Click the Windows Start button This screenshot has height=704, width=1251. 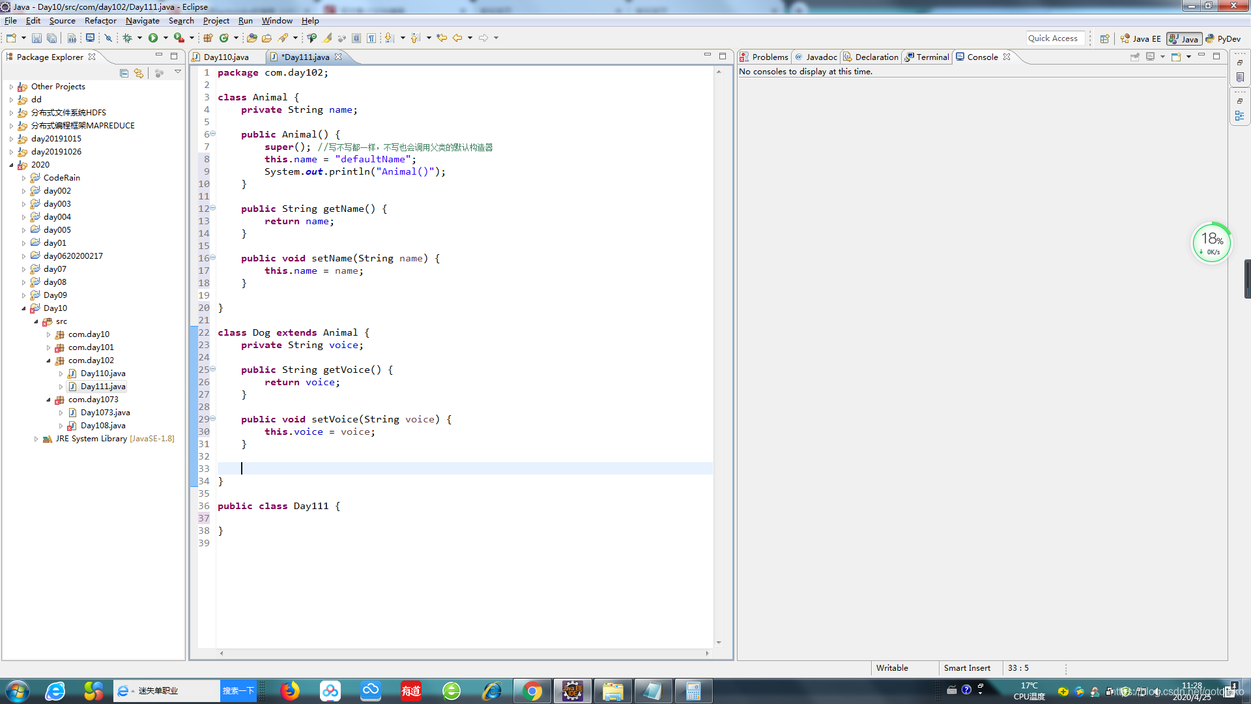point(18,691)
